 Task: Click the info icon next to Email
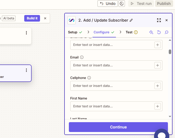coord(82,57)
